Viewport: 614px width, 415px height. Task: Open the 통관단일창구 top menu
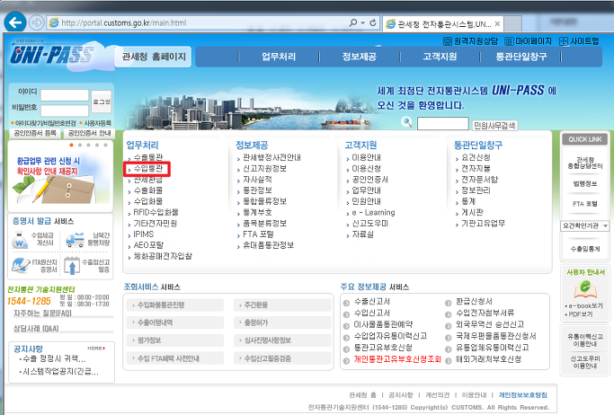(521, 57)
